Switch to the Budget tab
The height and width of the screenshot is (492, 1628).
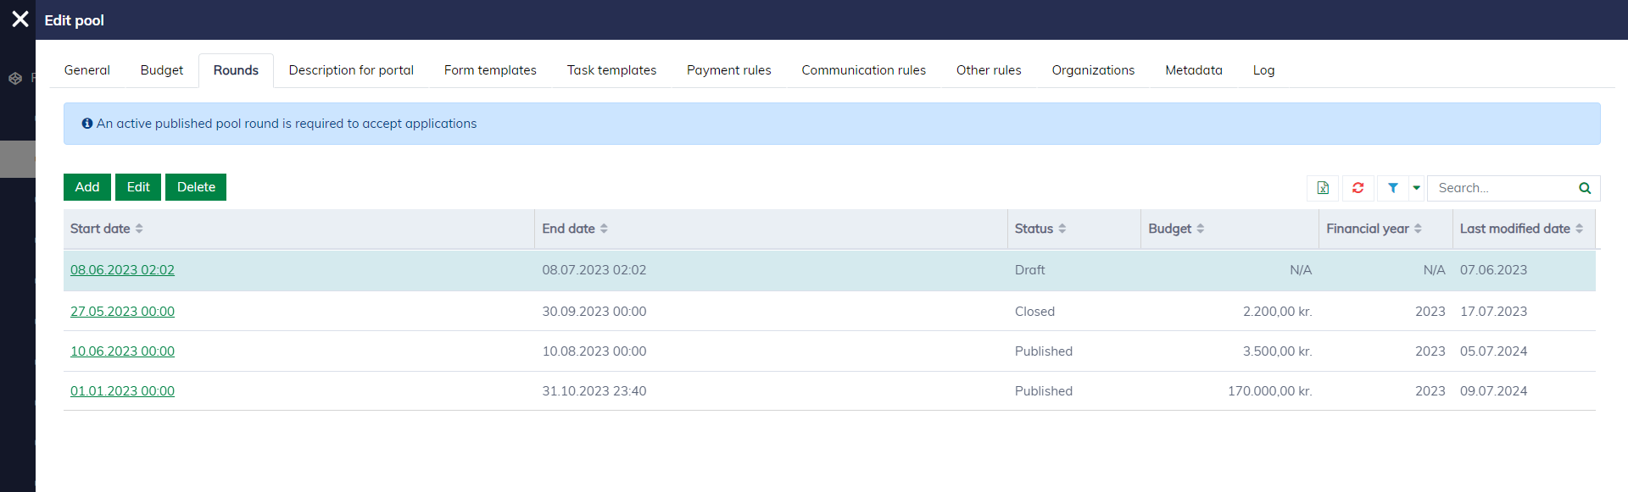[x=161, y=70]
